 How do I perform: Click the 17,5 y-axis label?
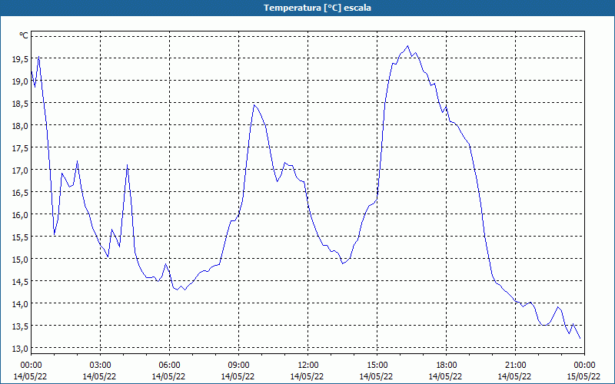pyautogui.click(x=21, y=148)
